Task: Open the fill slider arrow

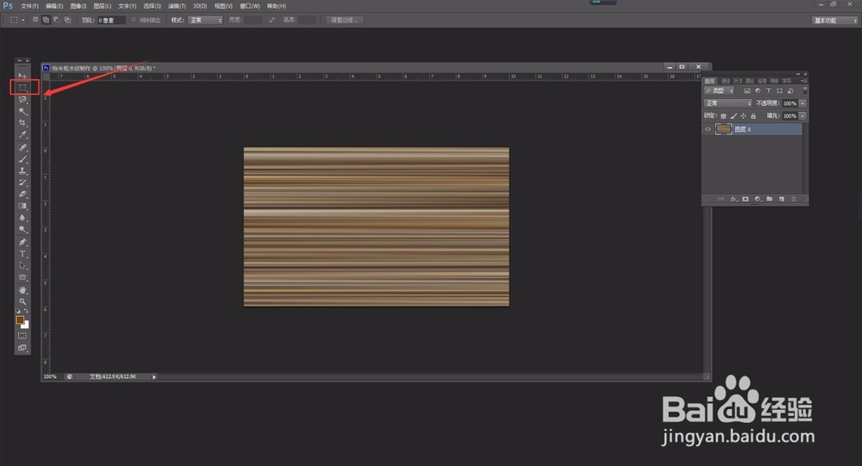Action: tap(803, 116)
